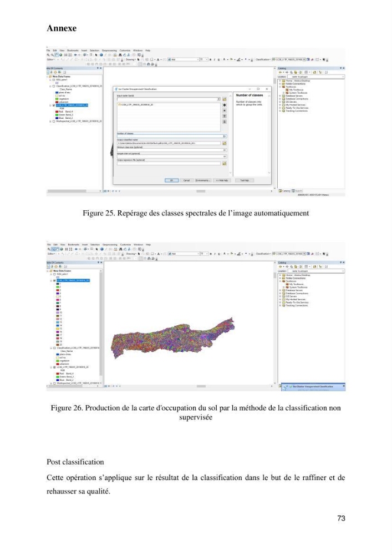Uncheck highlighted LC08 layer in Figure 25
Viewport: 392px width, 555px height.
[x=54, y=105]
